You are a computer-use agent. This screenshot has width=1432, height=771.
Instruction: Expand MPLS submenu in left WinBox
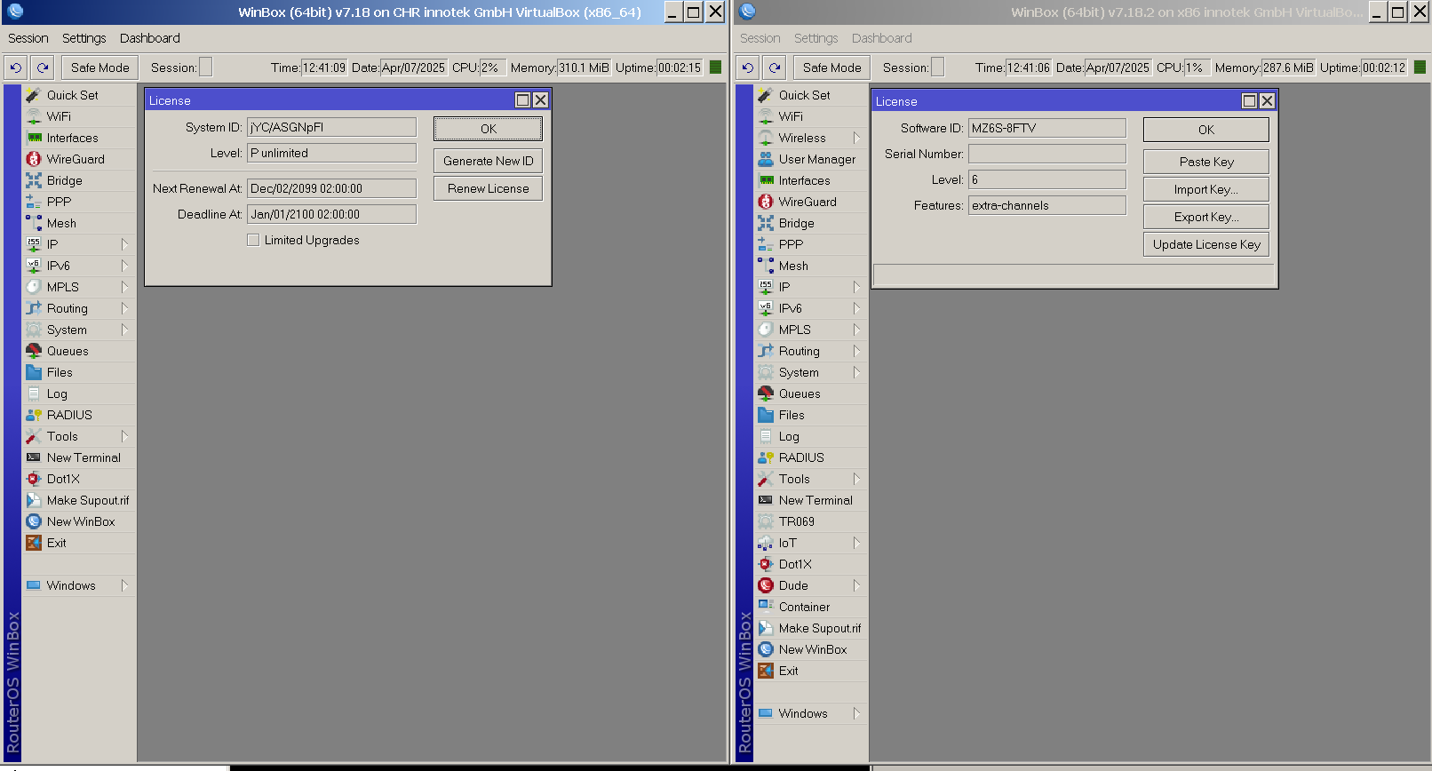coord(124,287)
